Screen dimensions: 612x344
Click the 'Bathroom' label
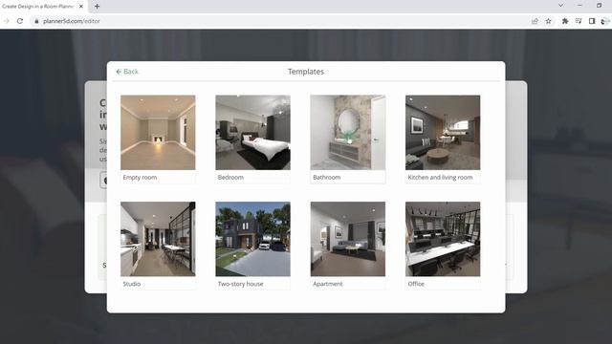point(327,178)
